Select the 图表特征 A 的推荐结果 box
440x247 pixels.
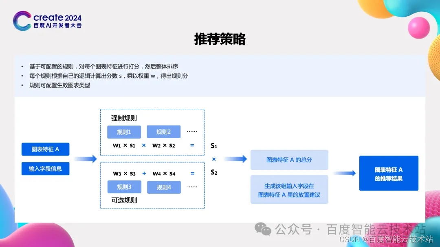(389, 173)
